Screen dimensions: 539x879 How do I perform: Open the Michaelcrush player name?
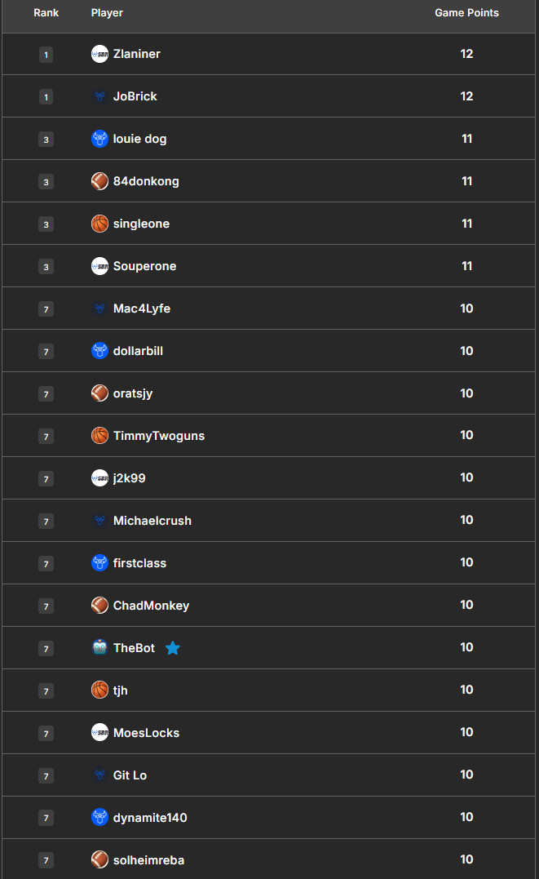pos(152,521)
